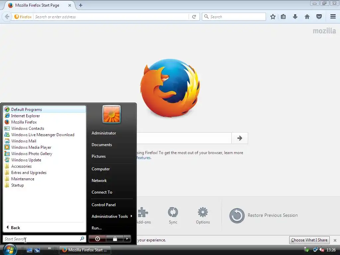340x255 pixels.
Task: Lock the computer with padlock button
Action: click(115, 239)
